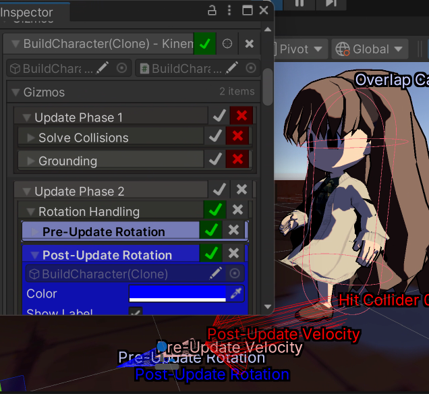
Task: Click the Inspector vertical scrollbar thumb
Action: pyautogui.click(x=268, y=86)
